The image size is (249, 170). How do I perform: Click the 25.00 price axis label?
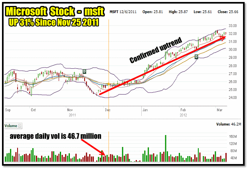point(233,90)
